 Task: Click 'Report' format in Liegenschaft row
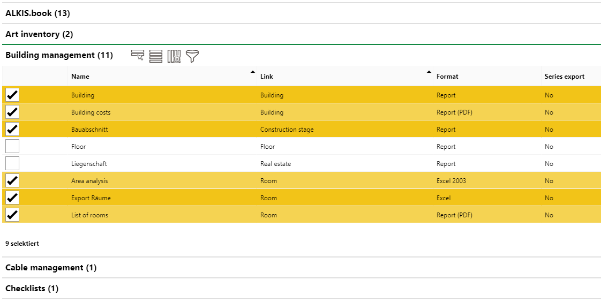pyautogui.click(x=446, y=164)
